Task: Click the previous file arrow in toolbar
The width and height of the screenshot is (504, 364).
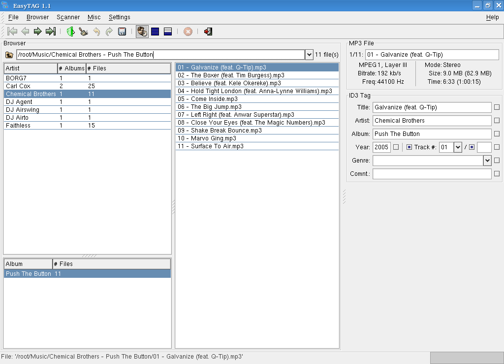Action: 25,32
